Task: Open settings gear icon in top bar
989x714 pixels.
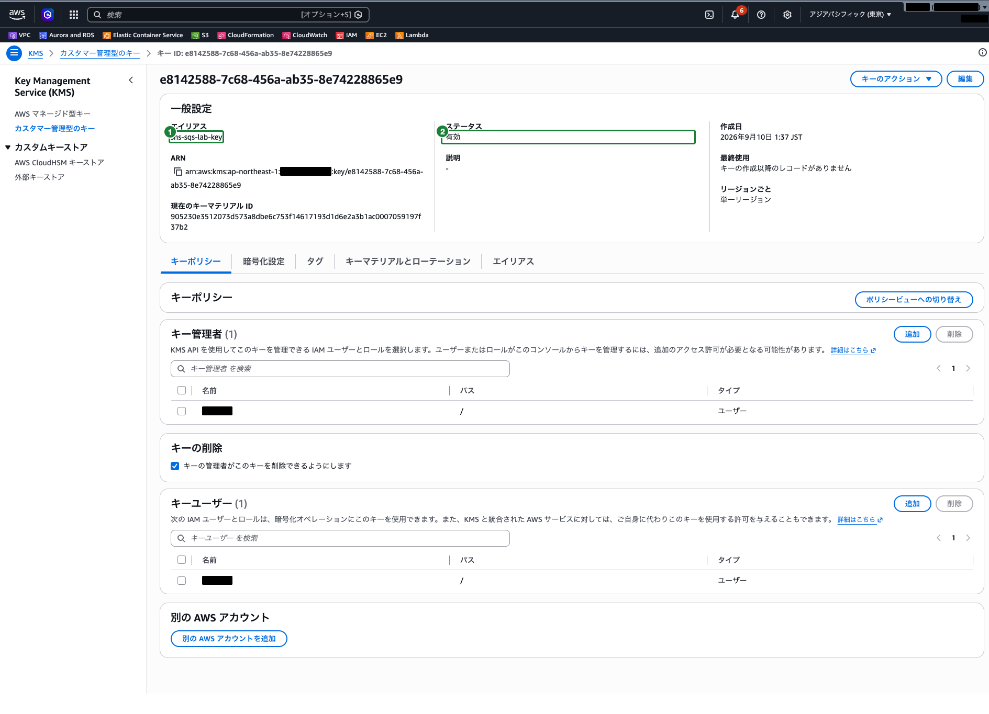Action: coord(787,15)
